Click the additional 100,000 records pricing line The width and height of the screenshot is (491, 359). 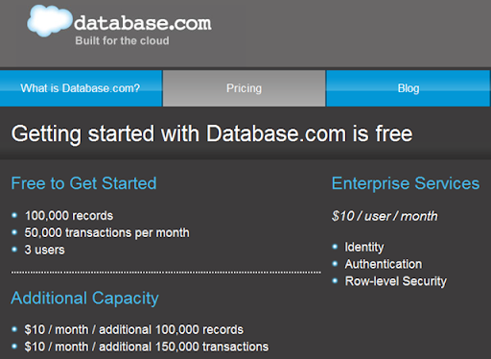134,329
